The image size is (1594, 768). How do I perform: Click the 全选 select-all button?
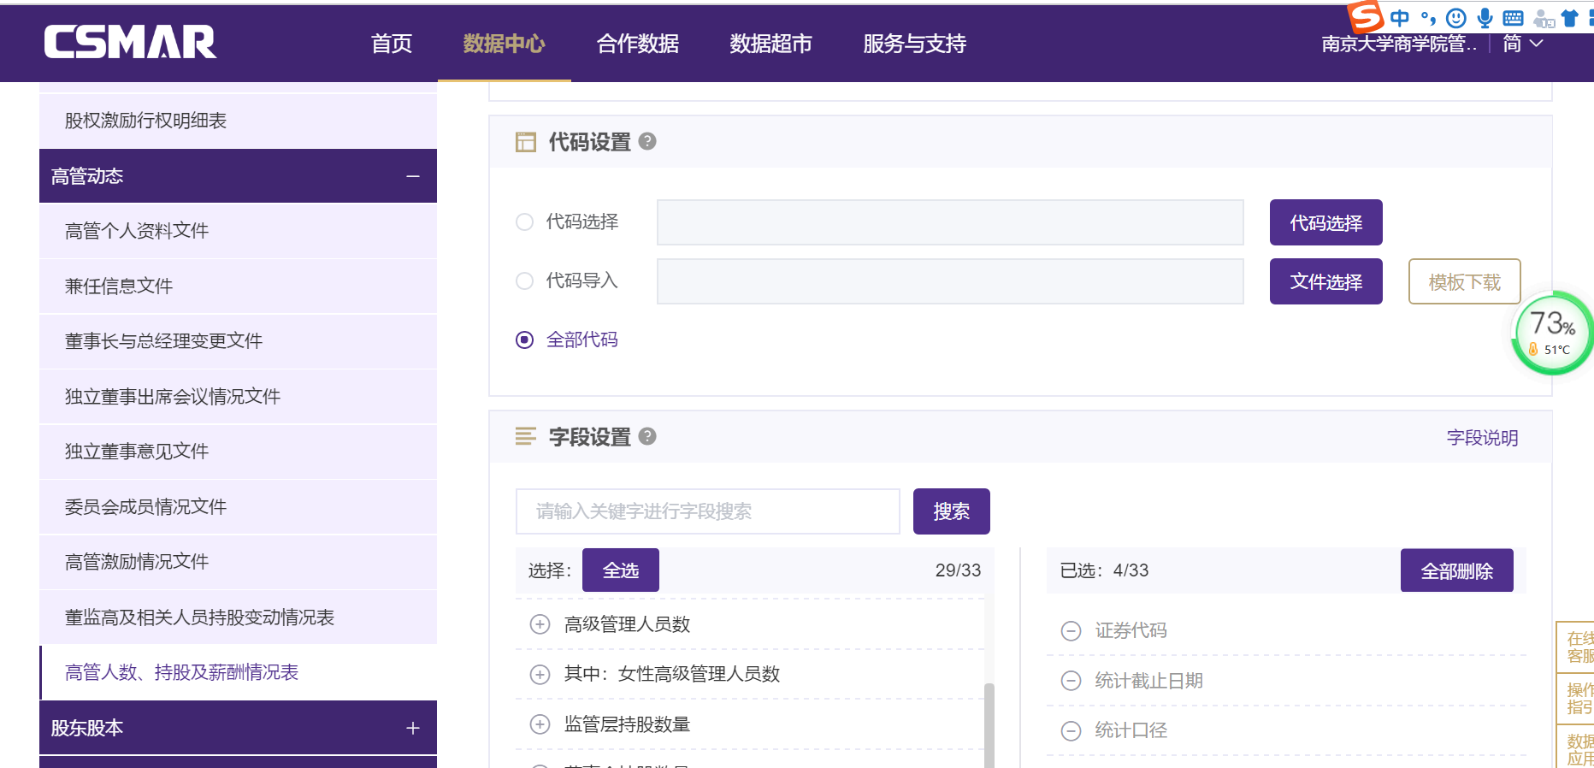(x=621, y=570)
